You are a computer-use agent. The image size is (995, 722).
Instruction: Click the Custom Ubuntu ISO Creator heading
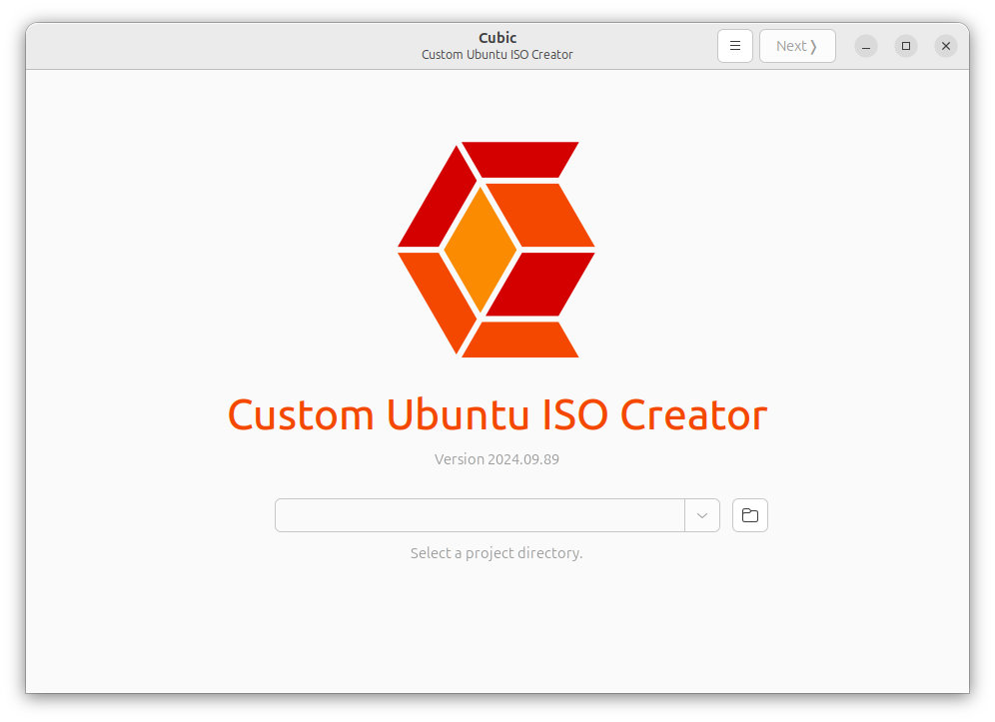[x=497, y=414]
